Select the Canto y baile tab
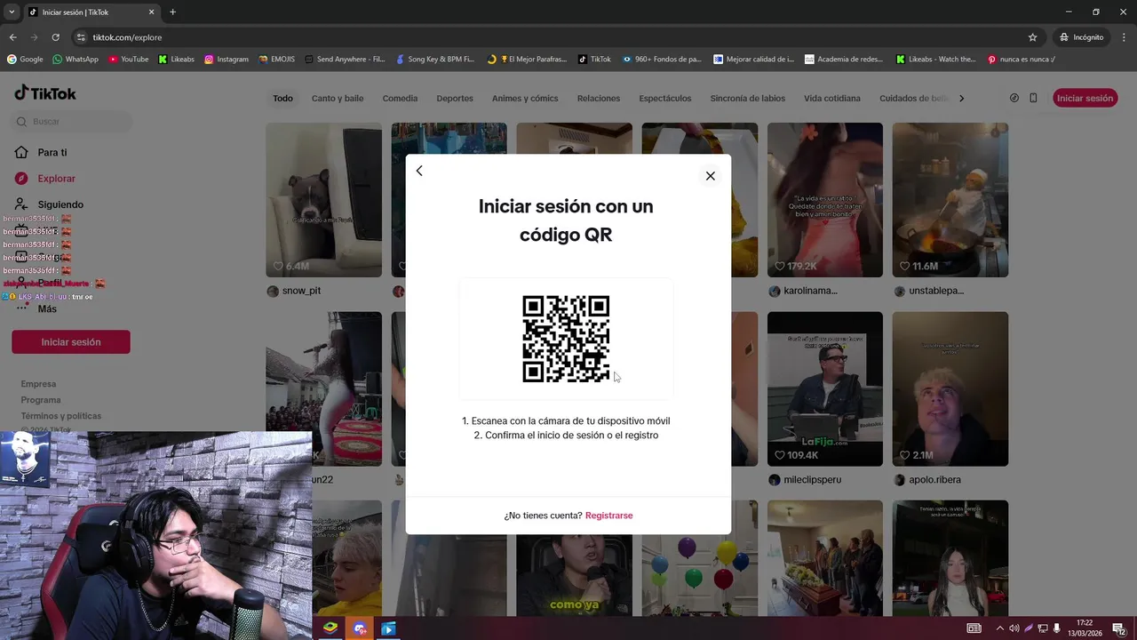The height and width of the screenshot is (640, 1137). click(x=338, y=98)
